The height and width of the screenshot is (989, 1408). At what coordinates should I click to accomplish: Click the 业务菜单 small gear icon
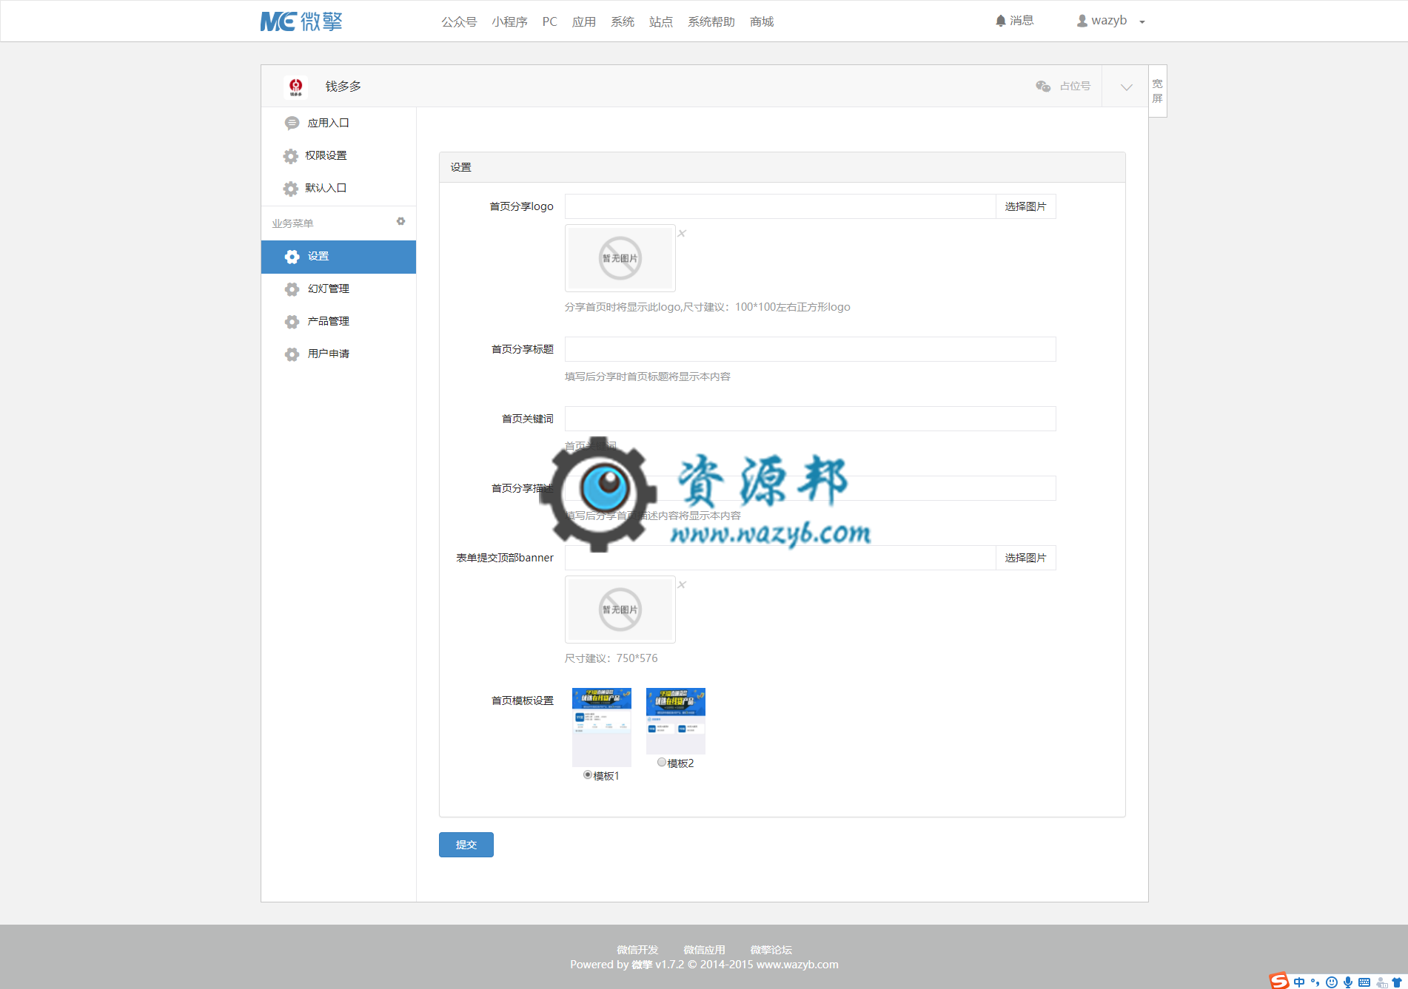[400, 221]
